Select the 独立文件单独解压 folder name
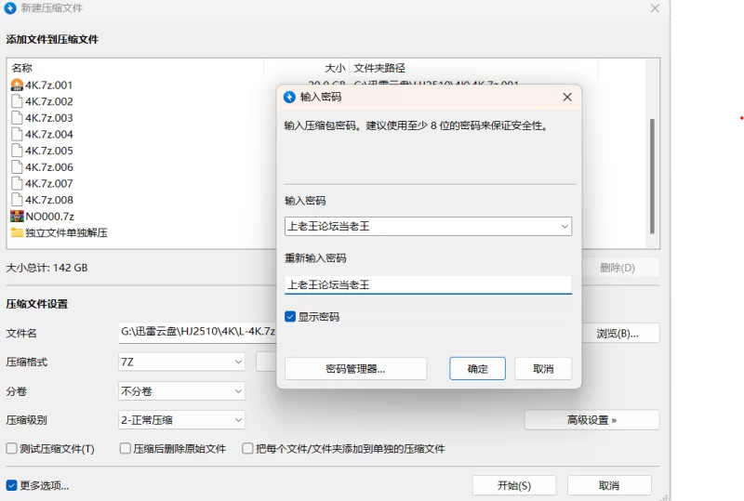The width and height of the screenshot is (744, 501). tap(66, 232)
